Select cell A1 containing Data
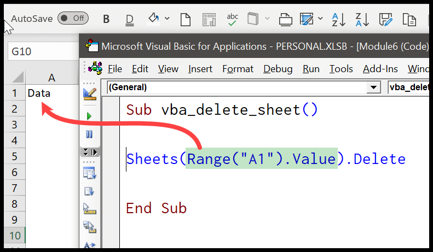 coord(51,93)
